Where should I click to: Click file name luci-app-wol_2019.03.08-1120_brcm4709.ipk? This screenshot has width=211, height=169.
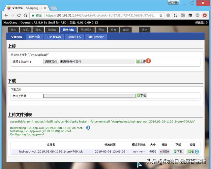(51, 152)
